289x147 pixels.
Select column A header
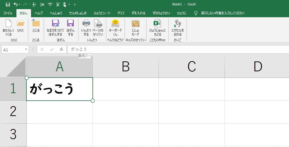[60, 66]
